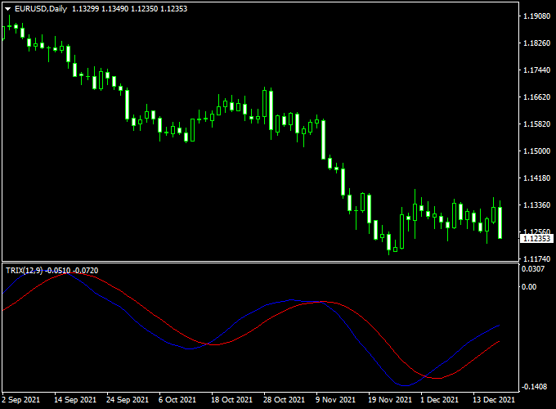Click the 1 Dec 2021 date label

tap(439, 400)
